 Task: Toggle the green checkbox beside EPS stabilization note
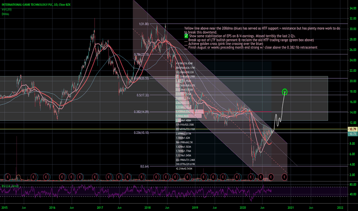(186, 36)
